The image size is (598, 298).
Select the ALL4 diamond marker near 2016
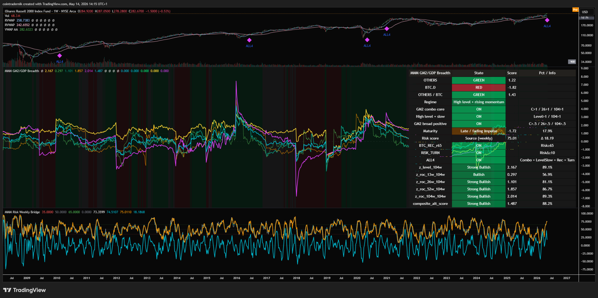pyautogui.click(x=249, y=40)
